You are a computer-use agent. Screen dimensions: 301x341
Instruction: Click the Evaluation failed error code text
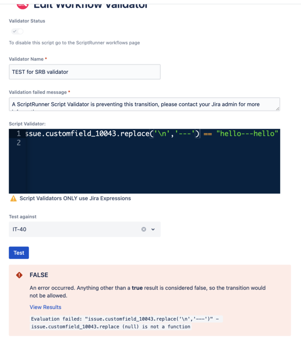125,323
